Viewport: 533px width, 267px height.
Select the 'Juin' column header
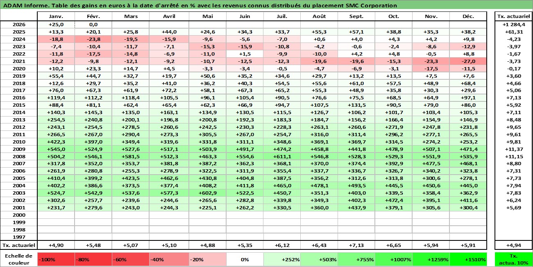point(245,16)
